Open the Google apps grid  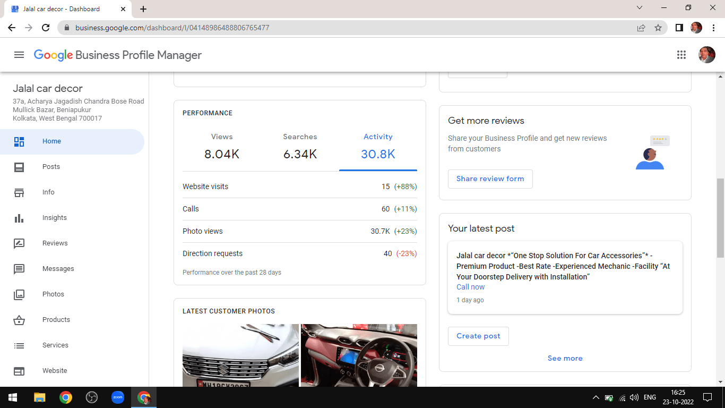681,55
